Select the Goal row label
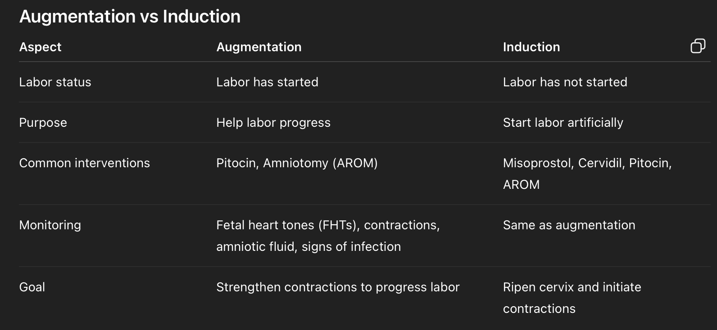Screen dimensions: 717x330 click(32, 287)
